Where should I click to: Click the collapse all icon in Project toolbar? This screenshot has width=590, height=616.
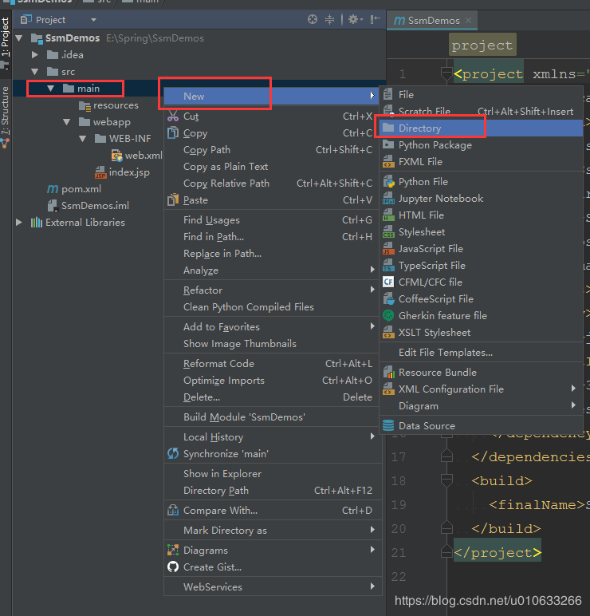click(329, 19)
